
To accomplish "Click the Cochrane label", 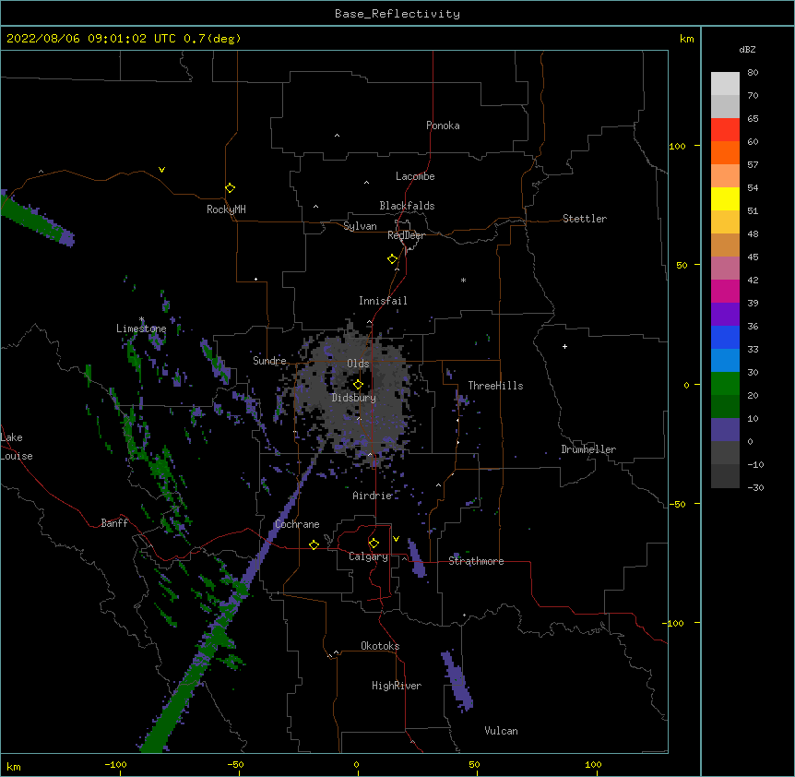I will click(297, 524).
